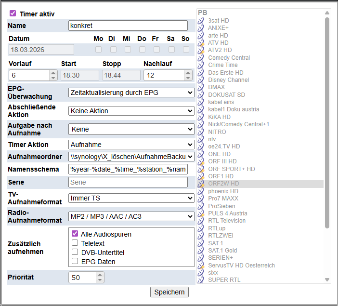Click the satellite icon next to DMAX

point(201,87)
